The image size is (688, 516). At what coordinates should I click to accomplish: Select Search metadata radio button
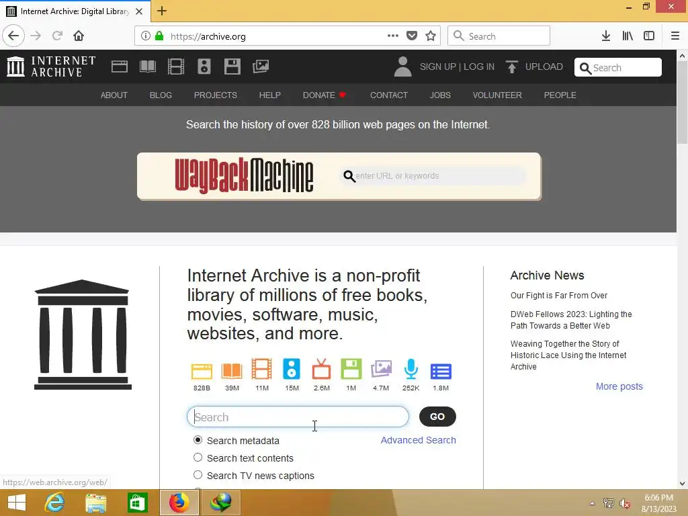point(198,439)
